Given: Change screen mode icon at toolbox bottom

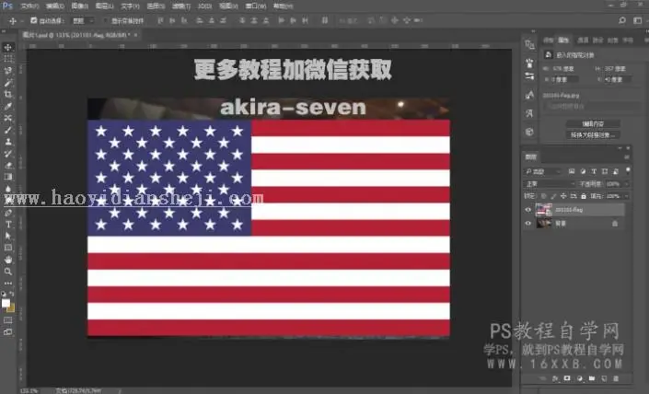Looking at the screenshot, I should coord(8,331).
